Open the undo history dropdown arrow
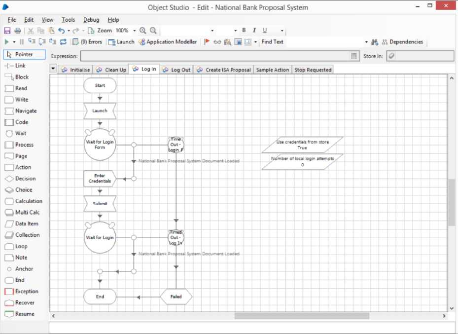 [x=69, y=31]
